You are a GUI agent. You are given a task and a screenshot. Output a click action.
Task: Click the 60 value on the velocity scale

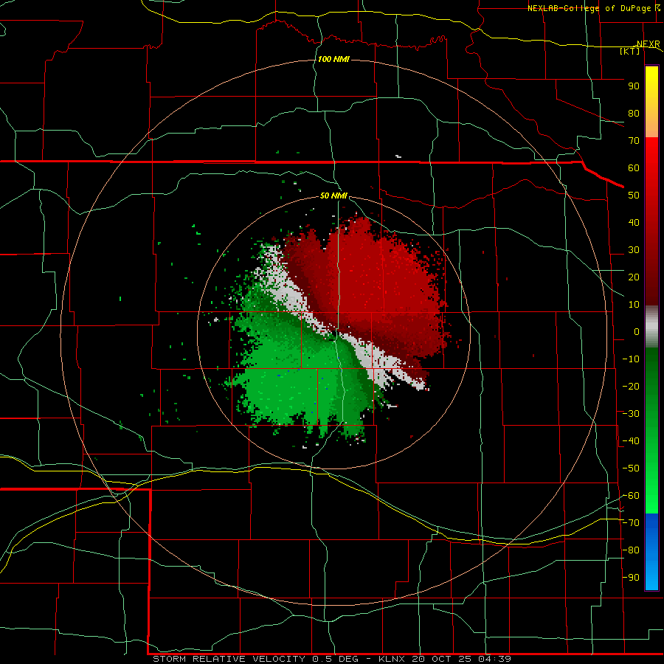[x=634, y=168]
